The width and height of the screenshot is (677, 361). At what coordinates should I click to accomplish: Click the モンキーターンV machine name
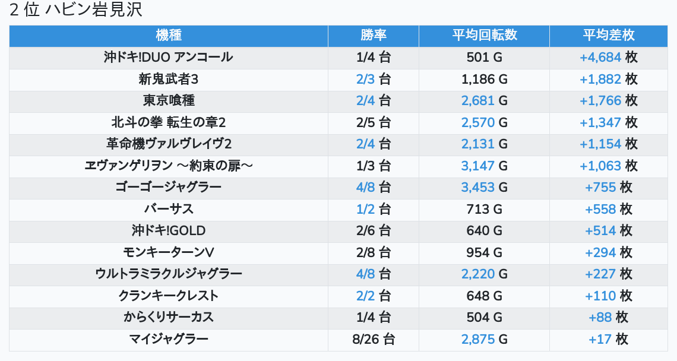pos(169,253)
